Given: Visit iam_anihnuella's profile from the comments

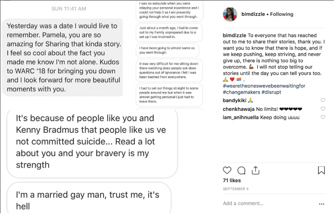Looking at the screenshot, I should point(241,118).
